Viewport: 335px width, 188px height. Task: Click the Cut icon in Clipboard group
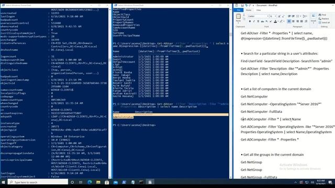[x=244, y=15]
